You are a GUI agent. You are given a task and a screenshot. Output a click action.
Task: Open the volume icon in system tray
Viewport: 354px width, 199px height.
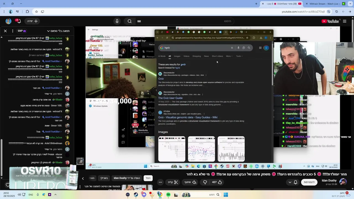tap(19, 195)
